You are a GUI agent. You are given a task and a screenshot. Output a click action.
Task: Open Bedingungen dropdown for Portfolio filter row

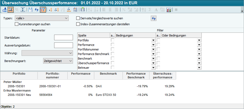153,40
